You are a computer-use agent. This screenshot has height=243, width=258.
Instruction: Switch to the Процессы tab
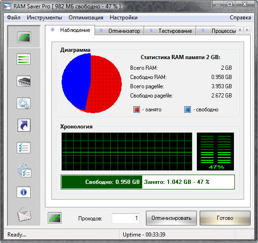click(x=216, y=30)
